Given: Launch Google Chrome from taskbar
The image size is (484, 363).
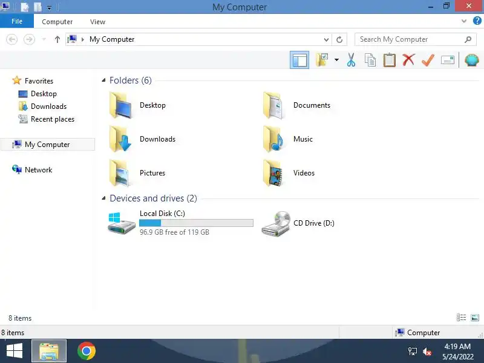Looking at the screenshot, I should click(x=87, y=351).
